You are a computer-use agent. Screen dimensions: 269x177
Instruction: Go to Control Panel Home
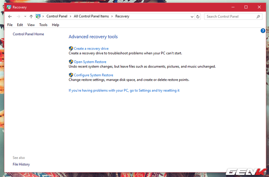(x=28, y=34)
